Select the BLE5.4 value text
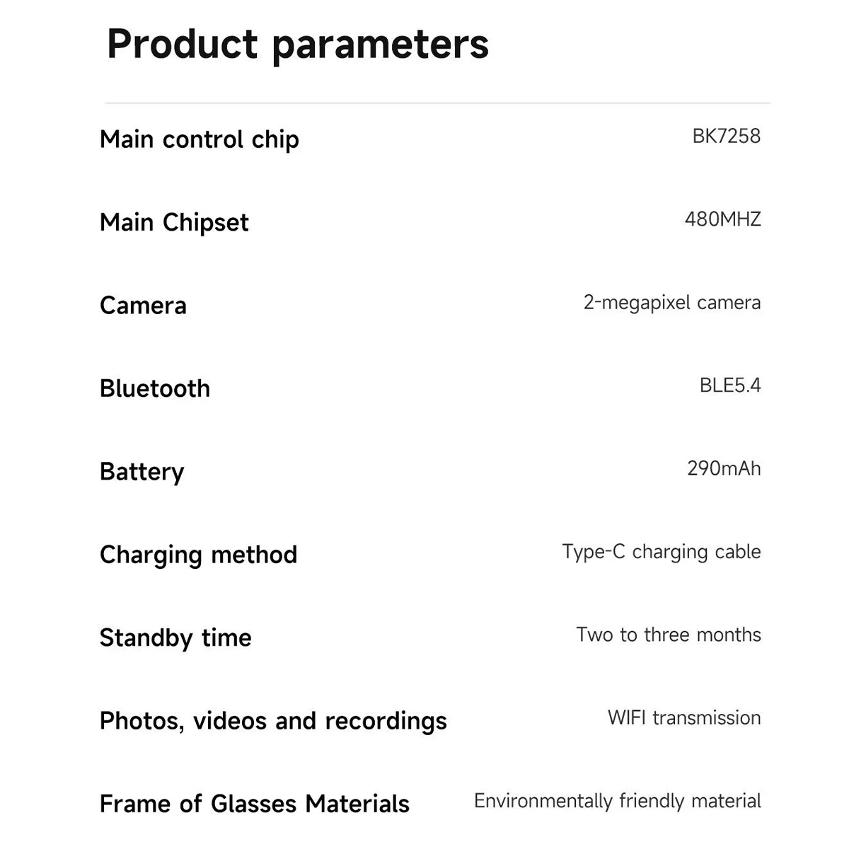The image size is (849, 849). (x=729, y=386)
